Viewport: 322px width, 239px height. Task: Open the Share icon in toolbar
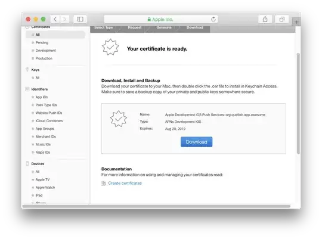[265, 19]
